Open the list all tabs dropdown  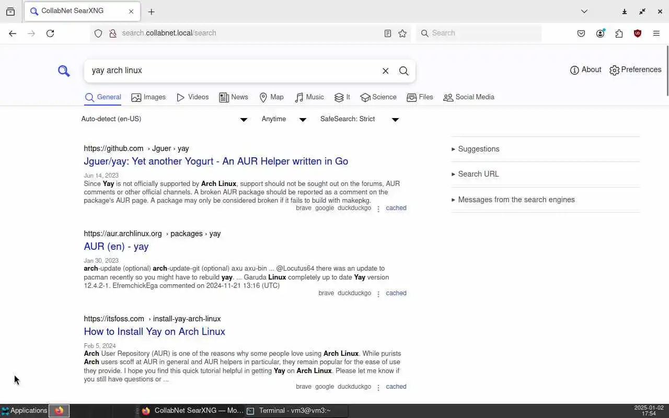(584, 11)
